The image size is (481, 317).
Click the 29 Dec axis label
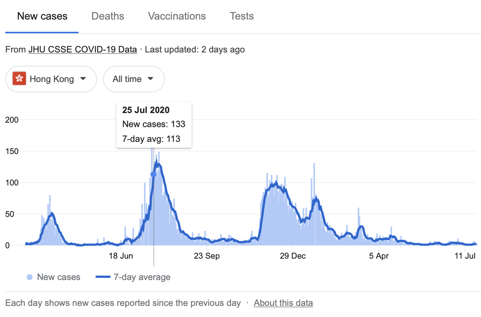pyautogui.click(x=293, y=256)
